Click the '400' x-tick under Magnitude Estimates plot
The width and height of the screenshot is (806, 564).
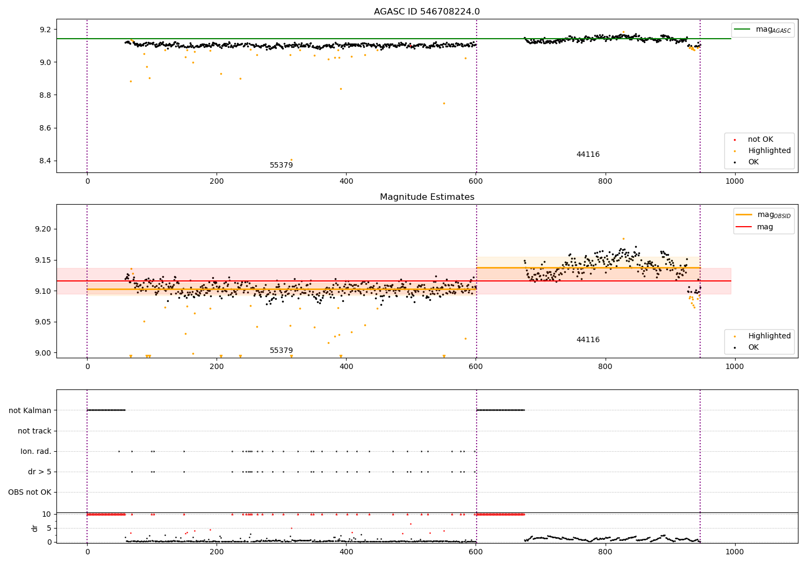(346, 367)
